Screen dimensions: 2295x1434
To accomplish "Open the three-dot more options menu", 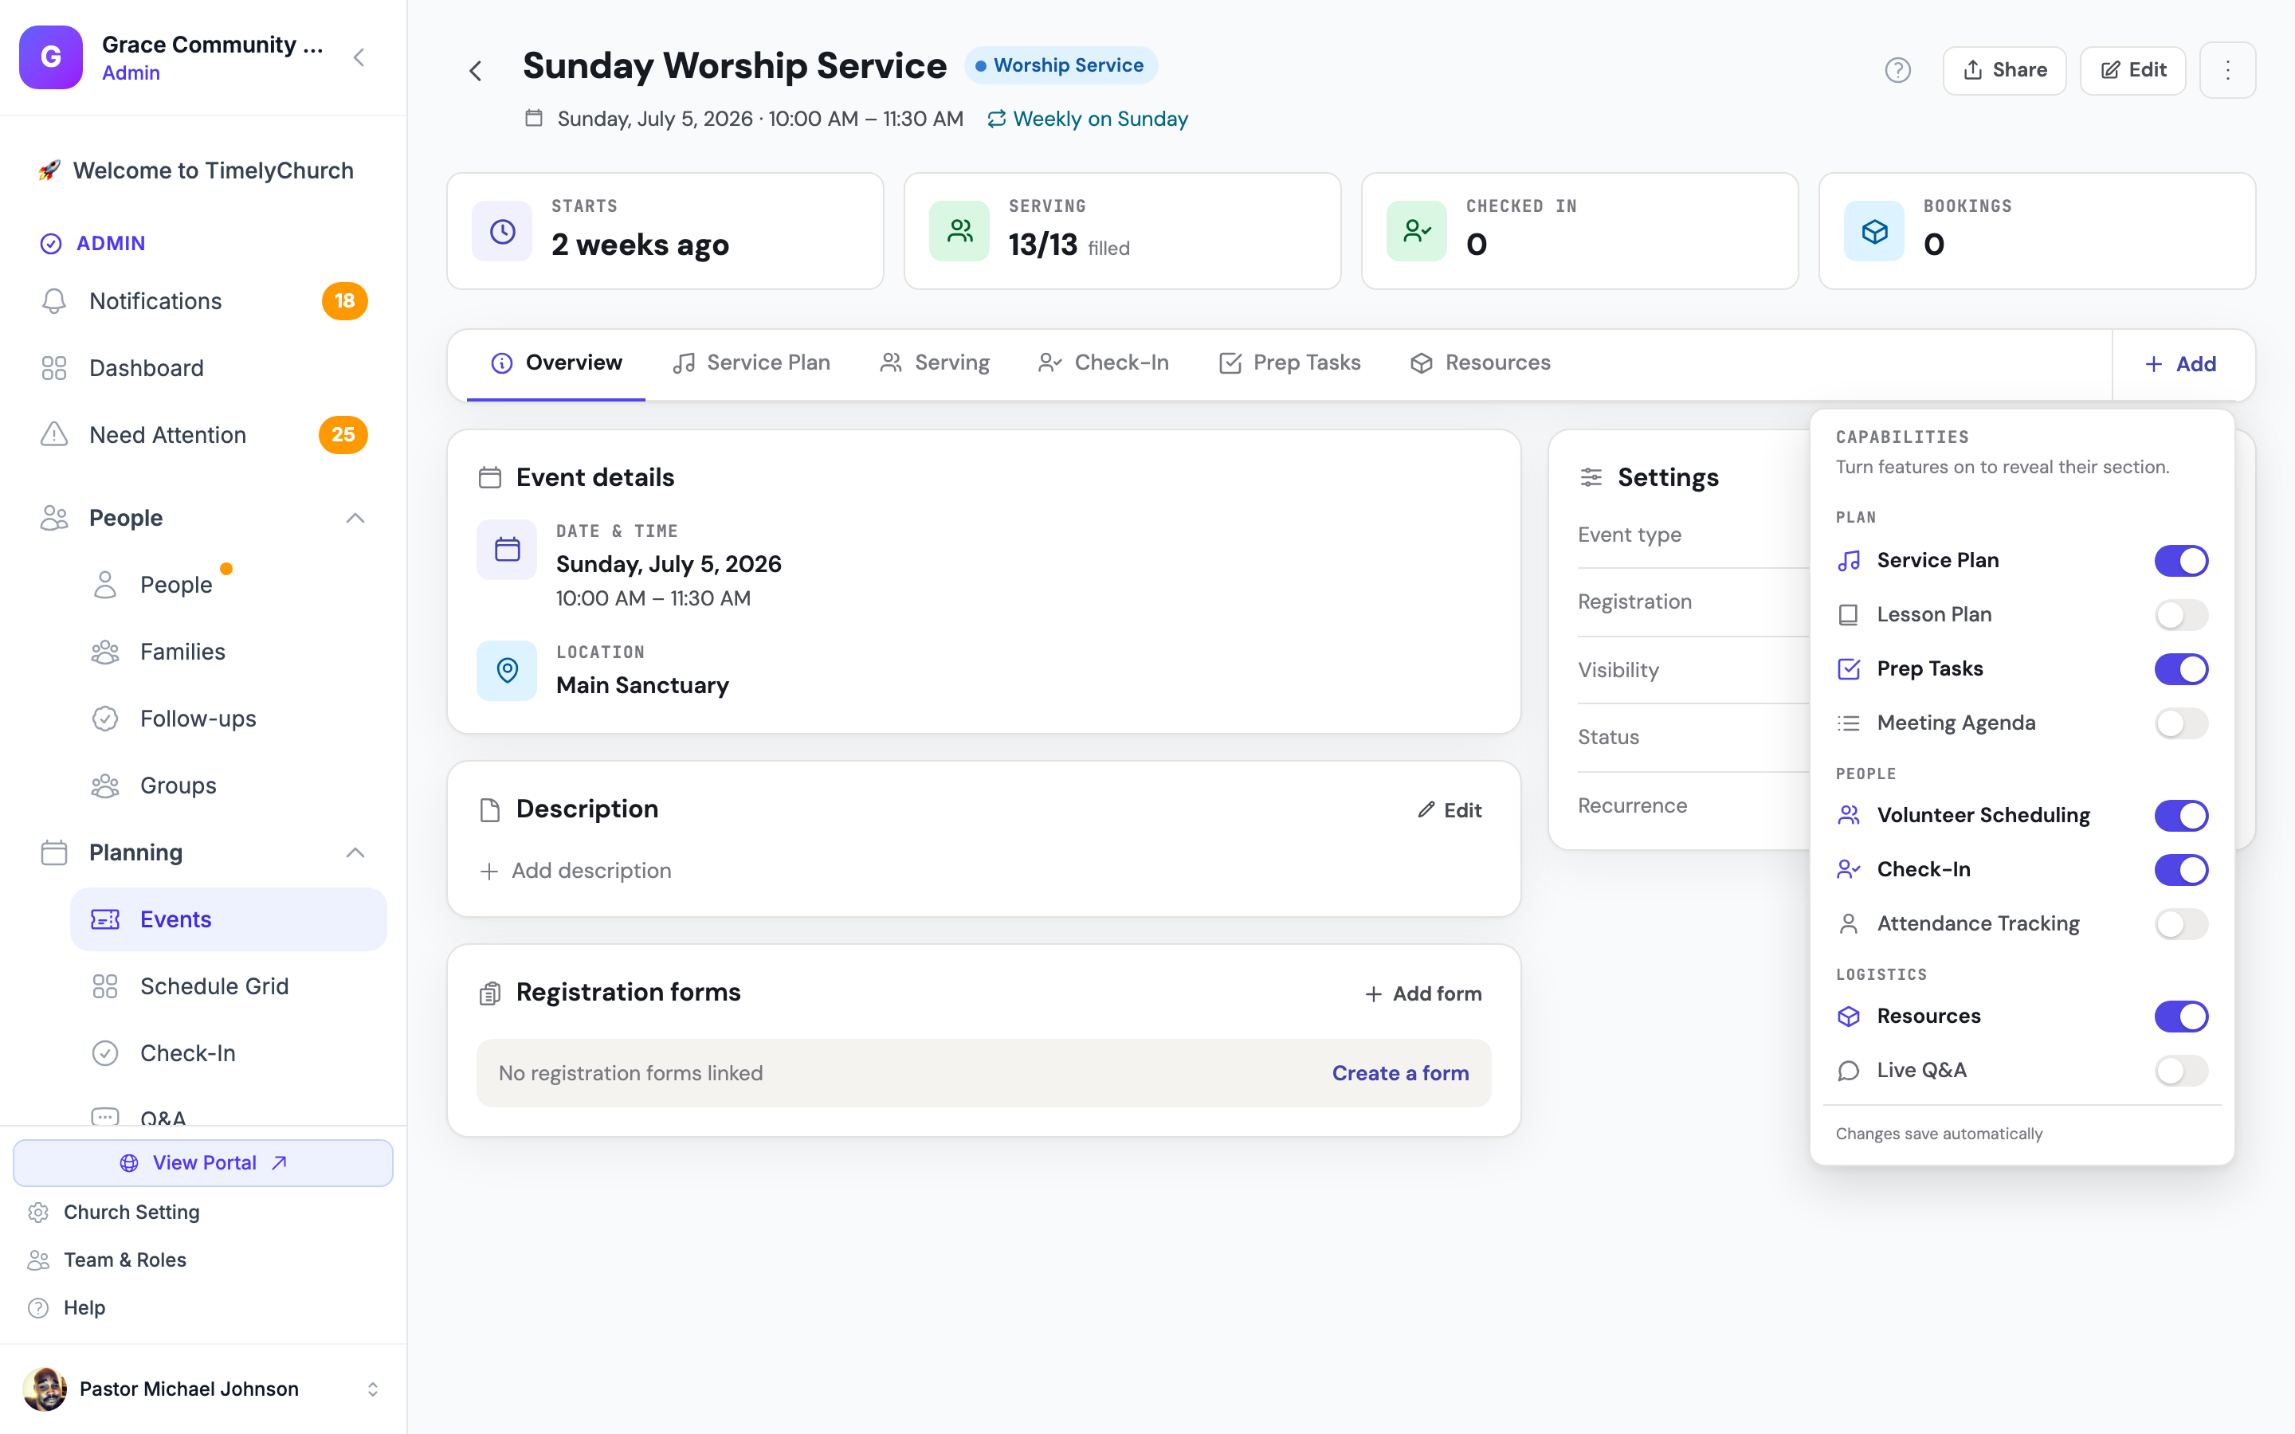I will 2228,70.
